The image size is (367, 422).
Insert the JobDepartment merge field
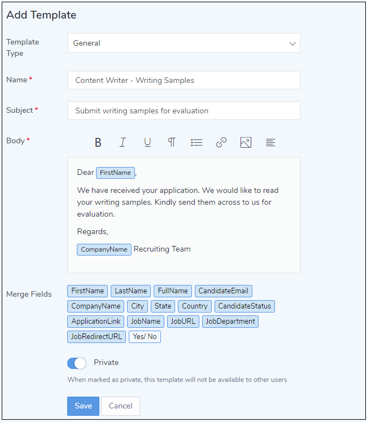(230, 322)
